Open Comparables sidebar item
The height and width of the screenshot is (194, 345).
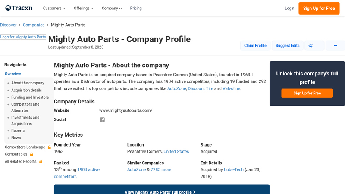click(x=16, y=154)
